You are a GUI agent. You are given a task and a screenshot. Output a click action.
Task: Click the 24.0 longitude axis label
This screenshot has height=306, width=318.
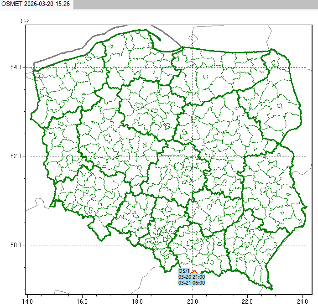coord(302,301)
